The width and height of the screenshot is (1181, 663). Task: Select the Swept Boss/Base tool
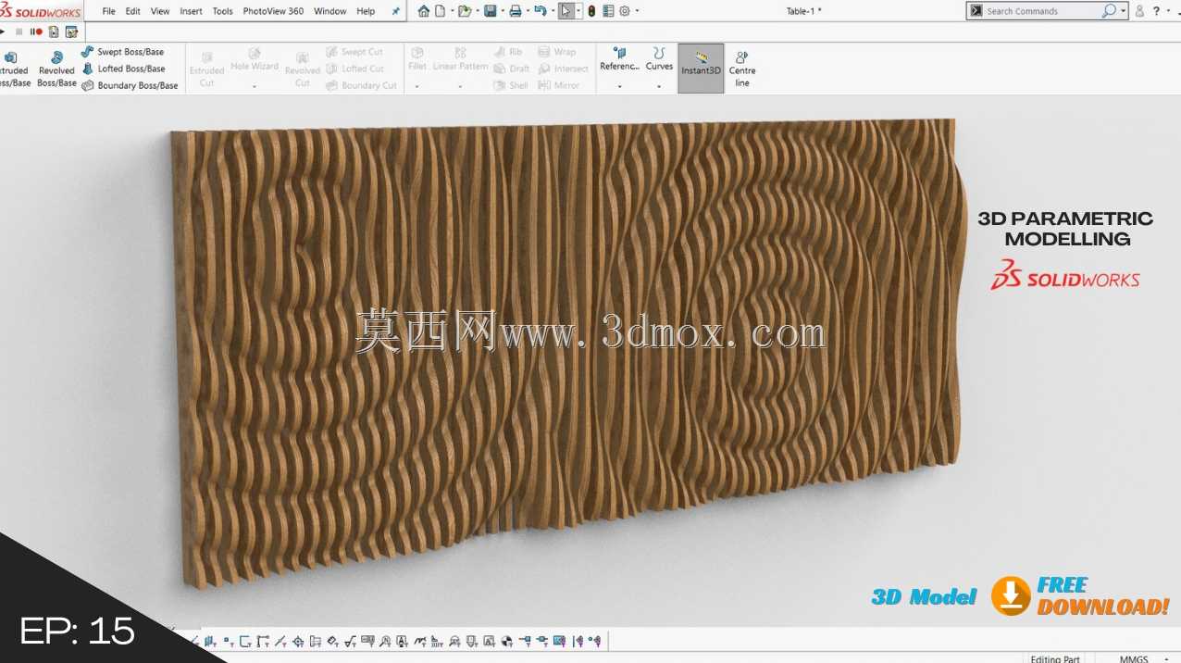122,52
